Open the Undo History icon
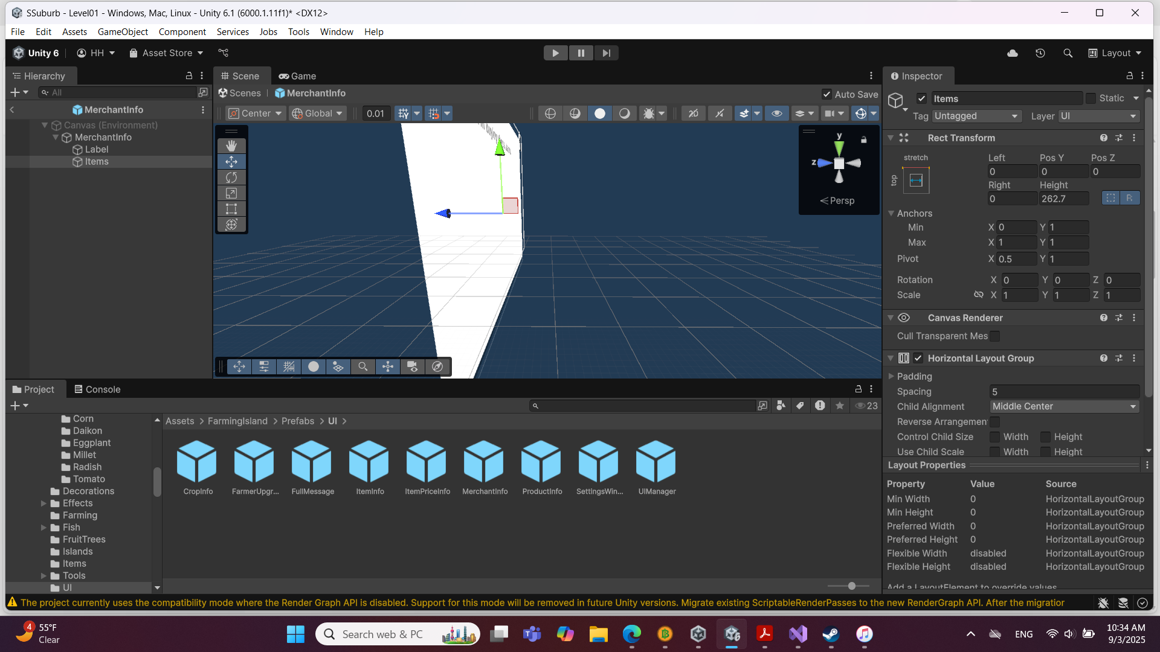 point(1040,53)
